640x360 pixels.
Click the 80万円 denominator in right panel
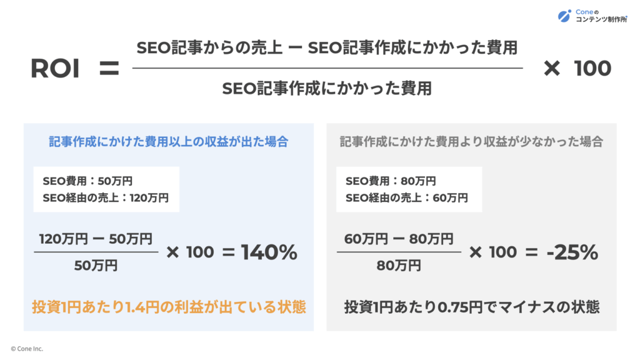[399, 266]
